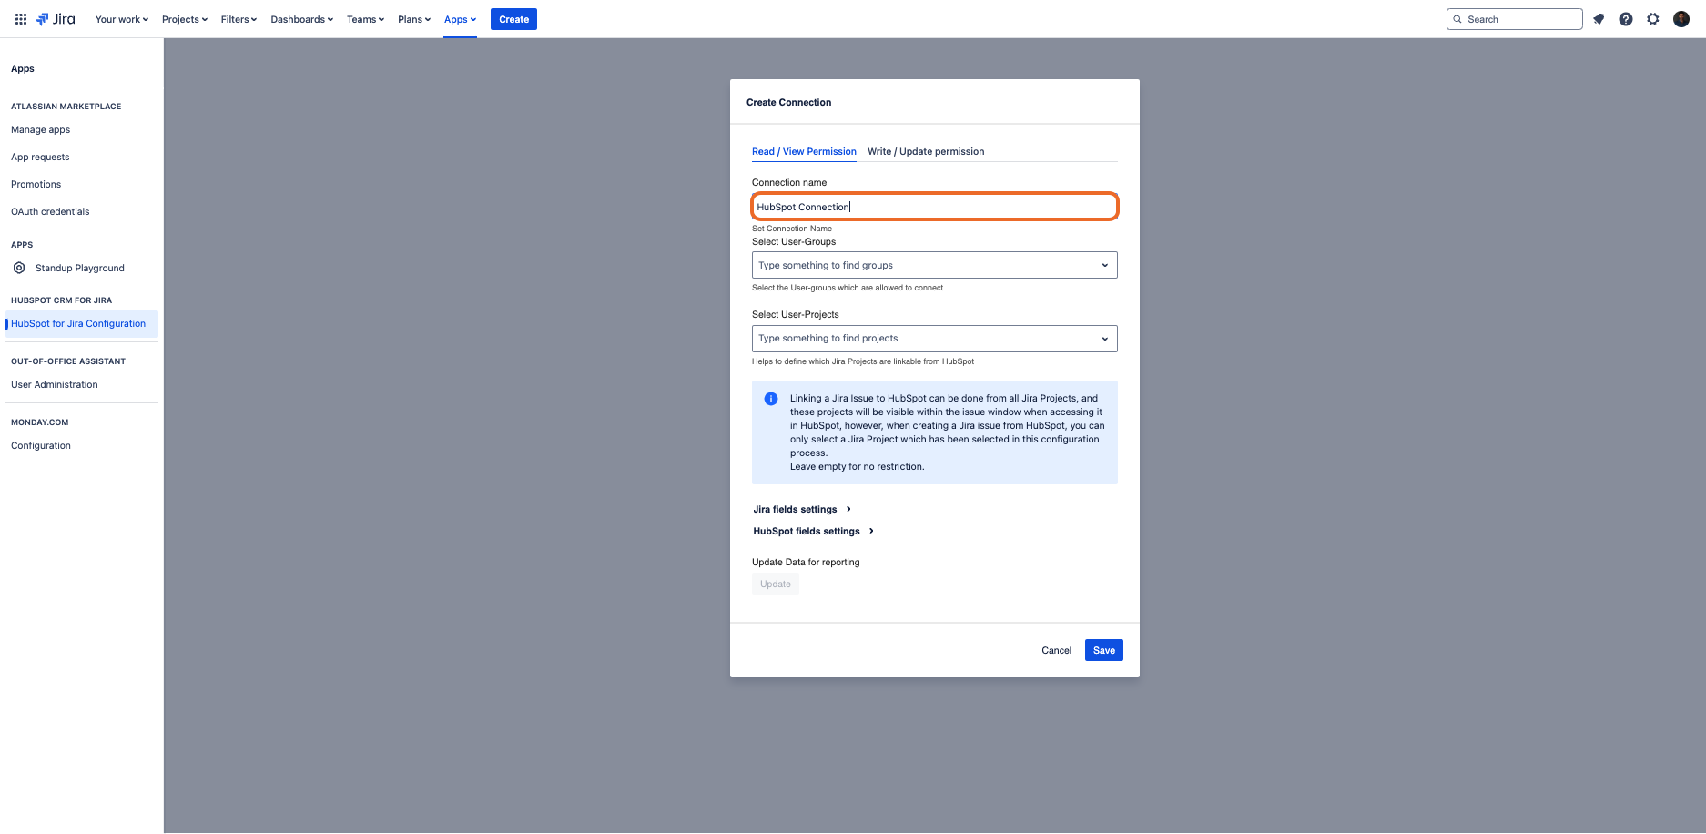Open the Plans menu

[414, 19]
